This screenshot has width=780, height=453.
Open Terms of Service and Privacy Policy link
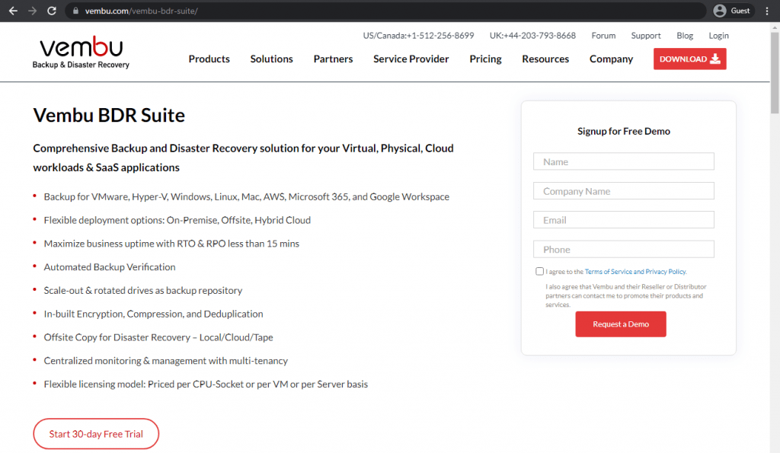[x=635, y=272]
